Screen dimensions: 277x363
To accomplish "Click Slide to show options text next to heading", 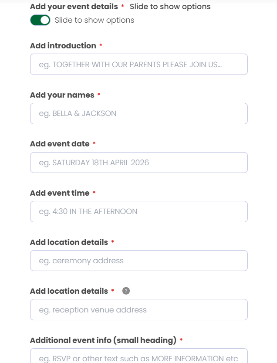I will [x=170, y=7].
